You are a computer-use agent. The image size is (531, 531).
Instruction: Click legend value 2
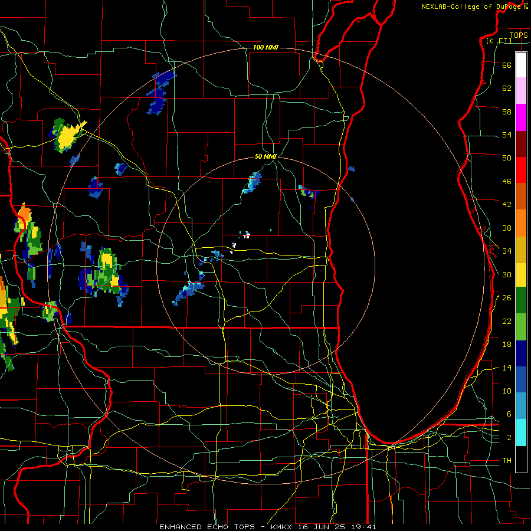point(509,438)
